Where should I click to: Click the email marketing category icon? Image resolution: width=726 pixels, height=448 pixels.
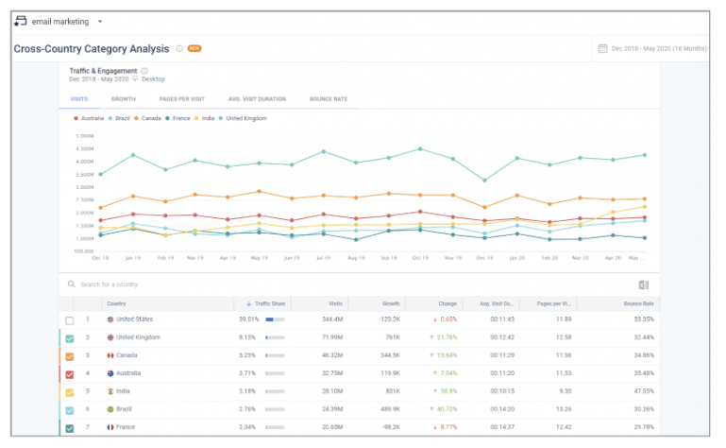[20, 21]
